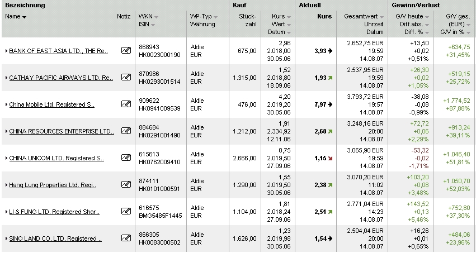
Task: Sort by WP-Typ using its header arrow
Action: [x=216, y=17]
